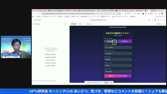Viewport: 167px width, 94px height.
Task: Click the browser address bar
Action: 81,14
